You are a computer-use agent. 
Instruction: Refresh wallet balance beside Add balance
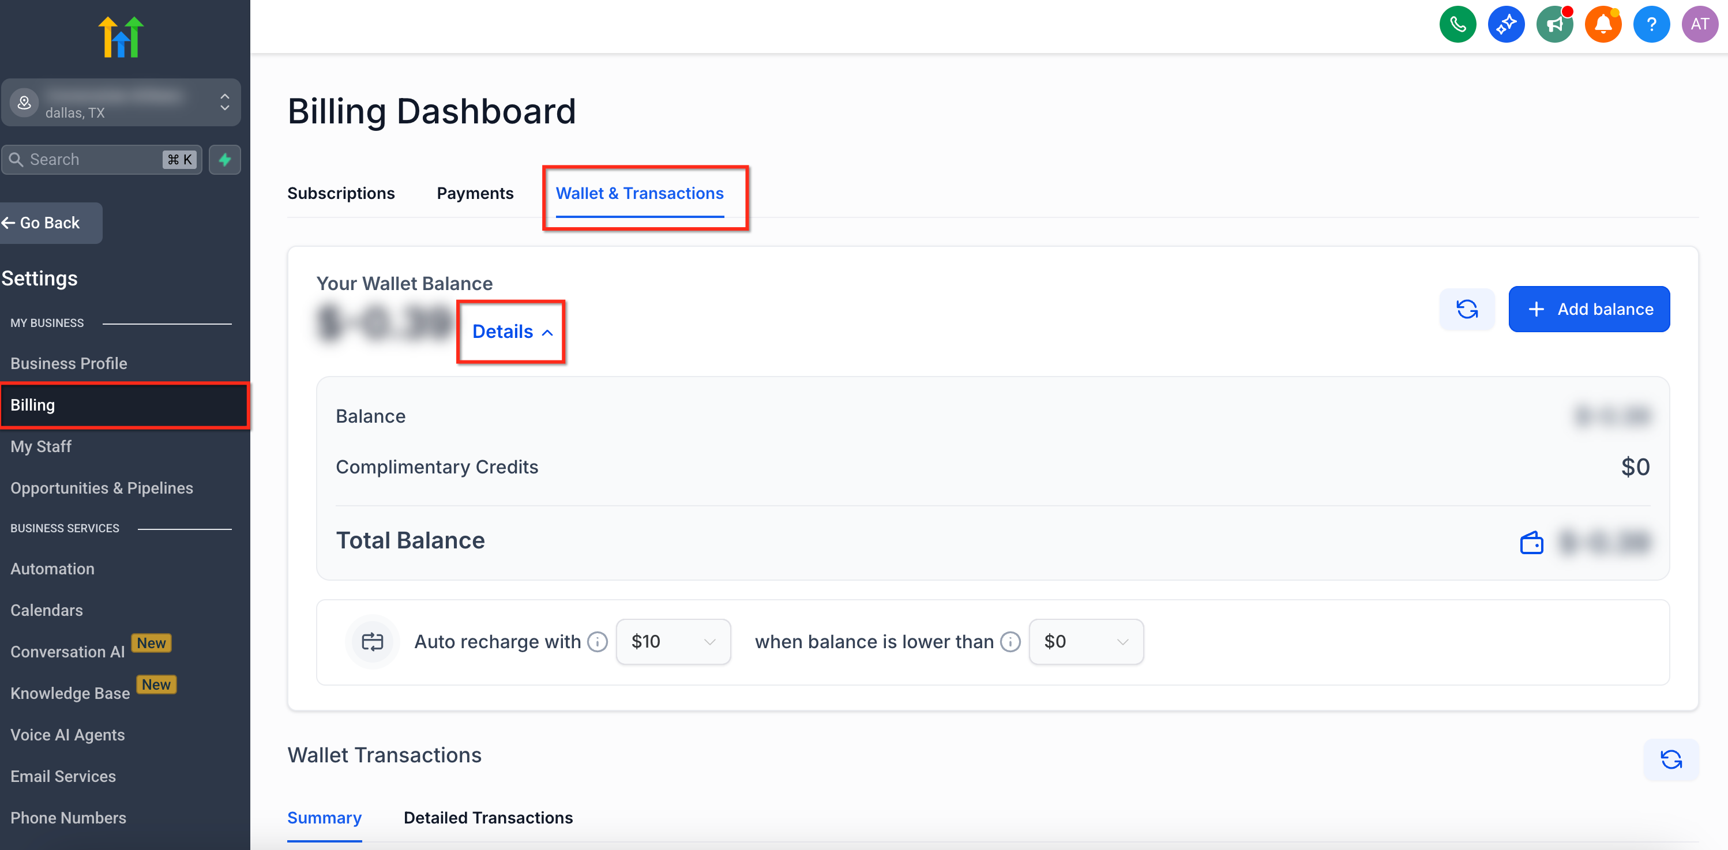1466,309
